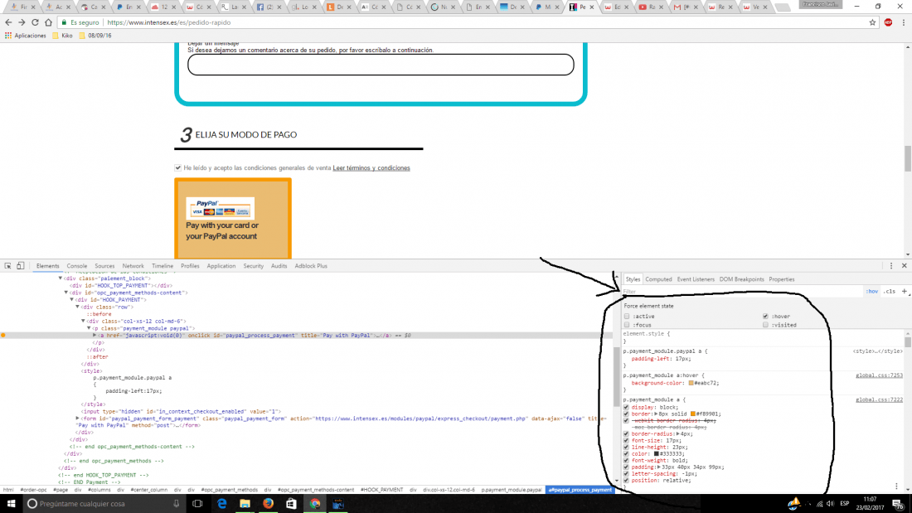
Task: Collapse the div class row node
Action: pos(77,307)
